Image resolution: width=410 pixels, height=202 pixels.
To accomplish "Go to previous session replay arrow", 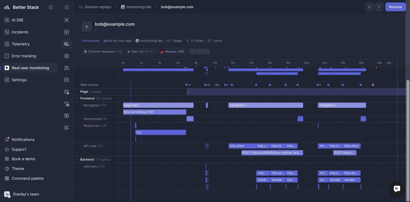I will (369, 7).
